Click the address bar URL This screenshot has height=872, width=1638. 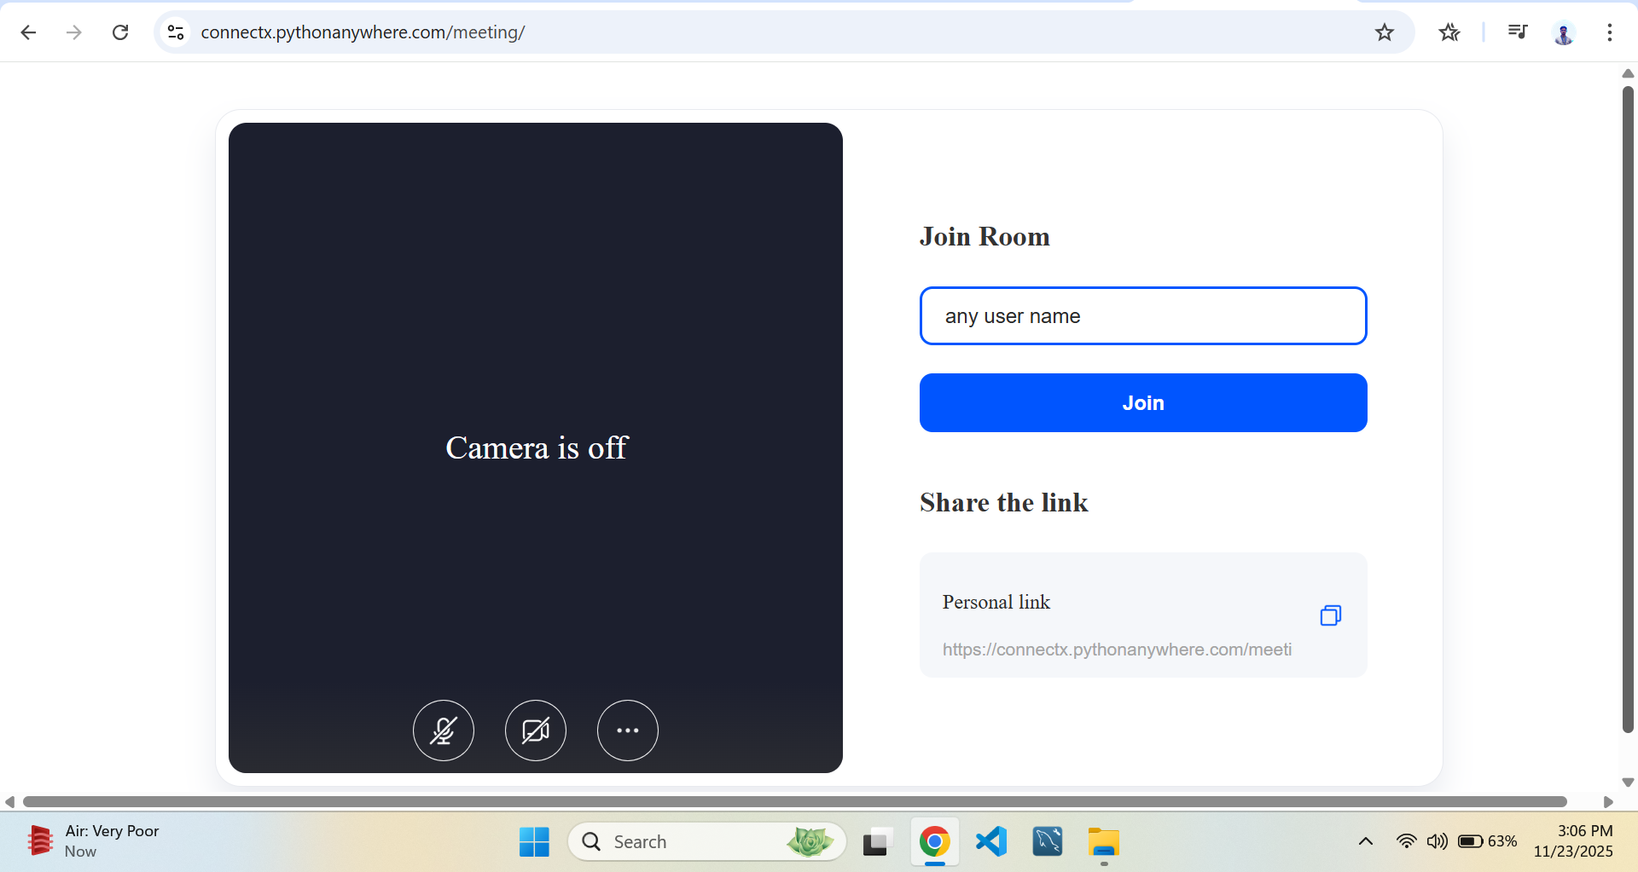[363, 32]
